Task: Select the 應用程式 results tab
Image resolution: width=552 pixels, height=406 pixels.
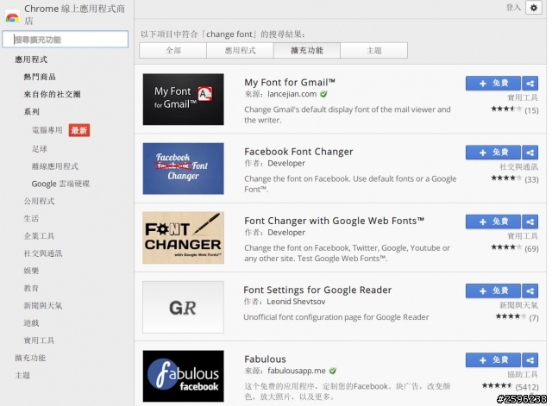Action: (240, 50)
